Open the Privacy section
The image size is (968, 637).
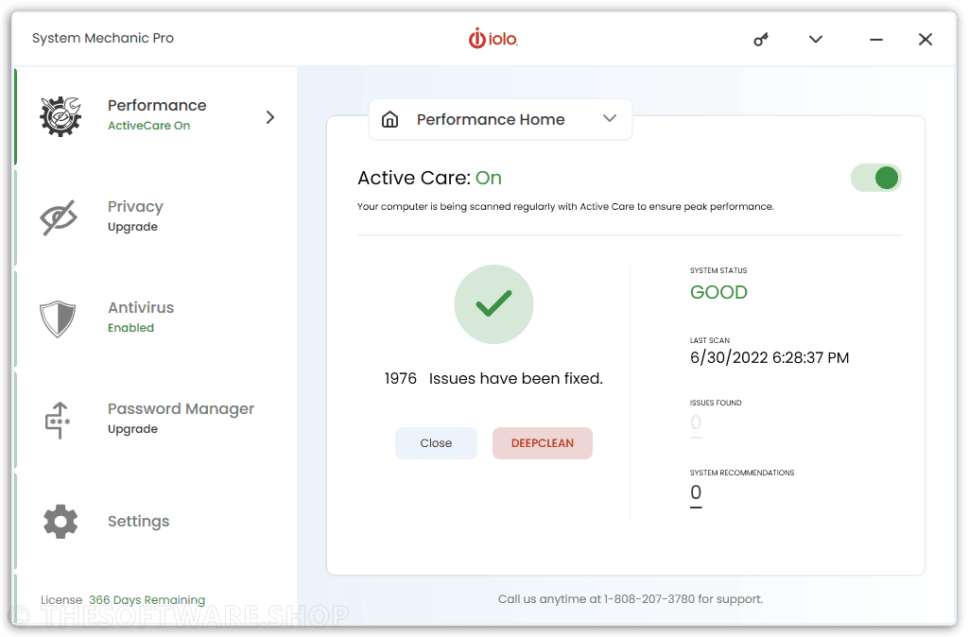(157, 216)
